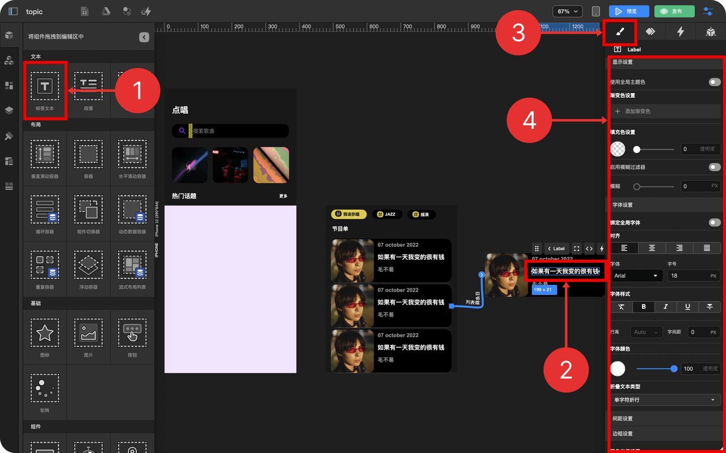Set text alignment to center
This screenshot has width=726, height=453.
pyautogui.click(x=652, y=248)
